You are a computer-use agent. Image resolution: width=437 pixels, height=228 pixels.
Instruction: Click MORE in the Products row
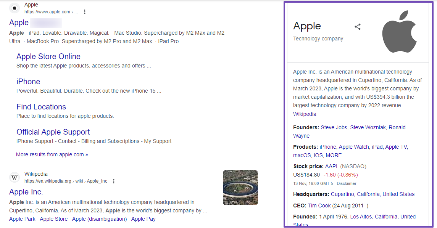[x=334, y=155]
